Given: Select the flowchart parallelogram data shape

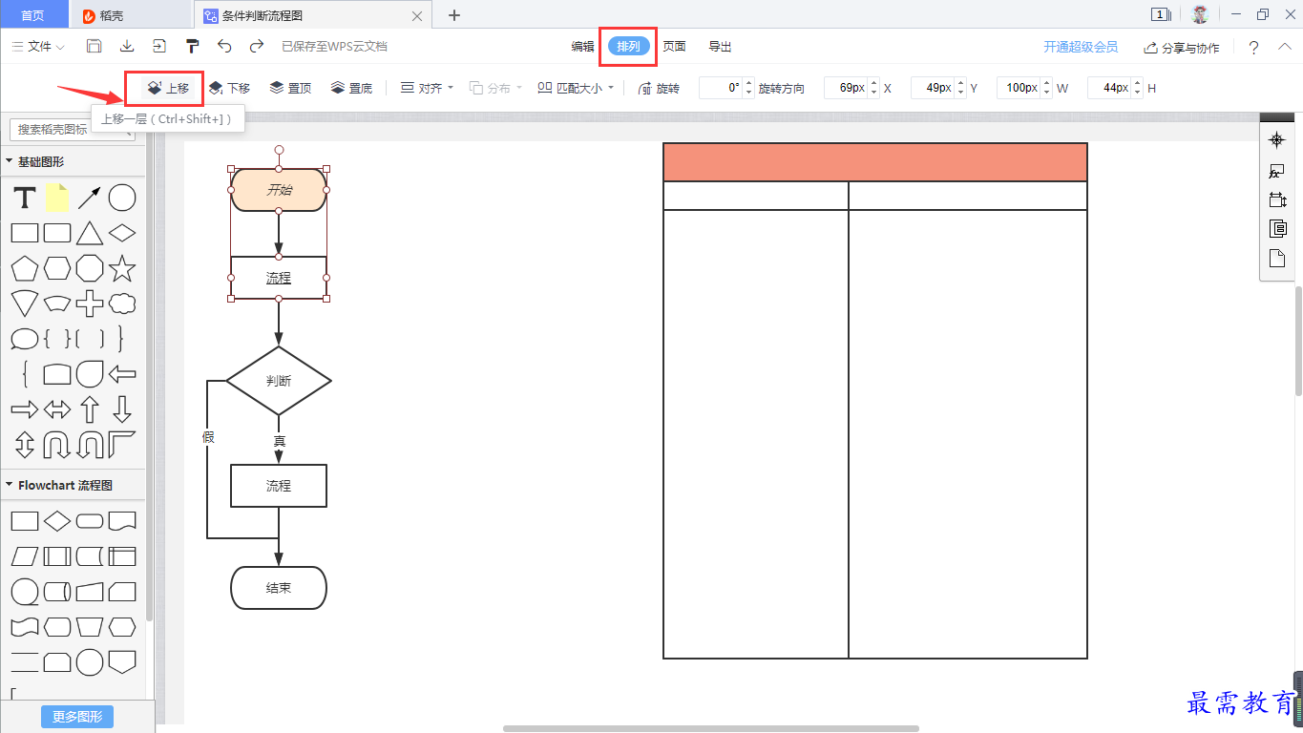Looking at the screenshot, I should 25,556.
